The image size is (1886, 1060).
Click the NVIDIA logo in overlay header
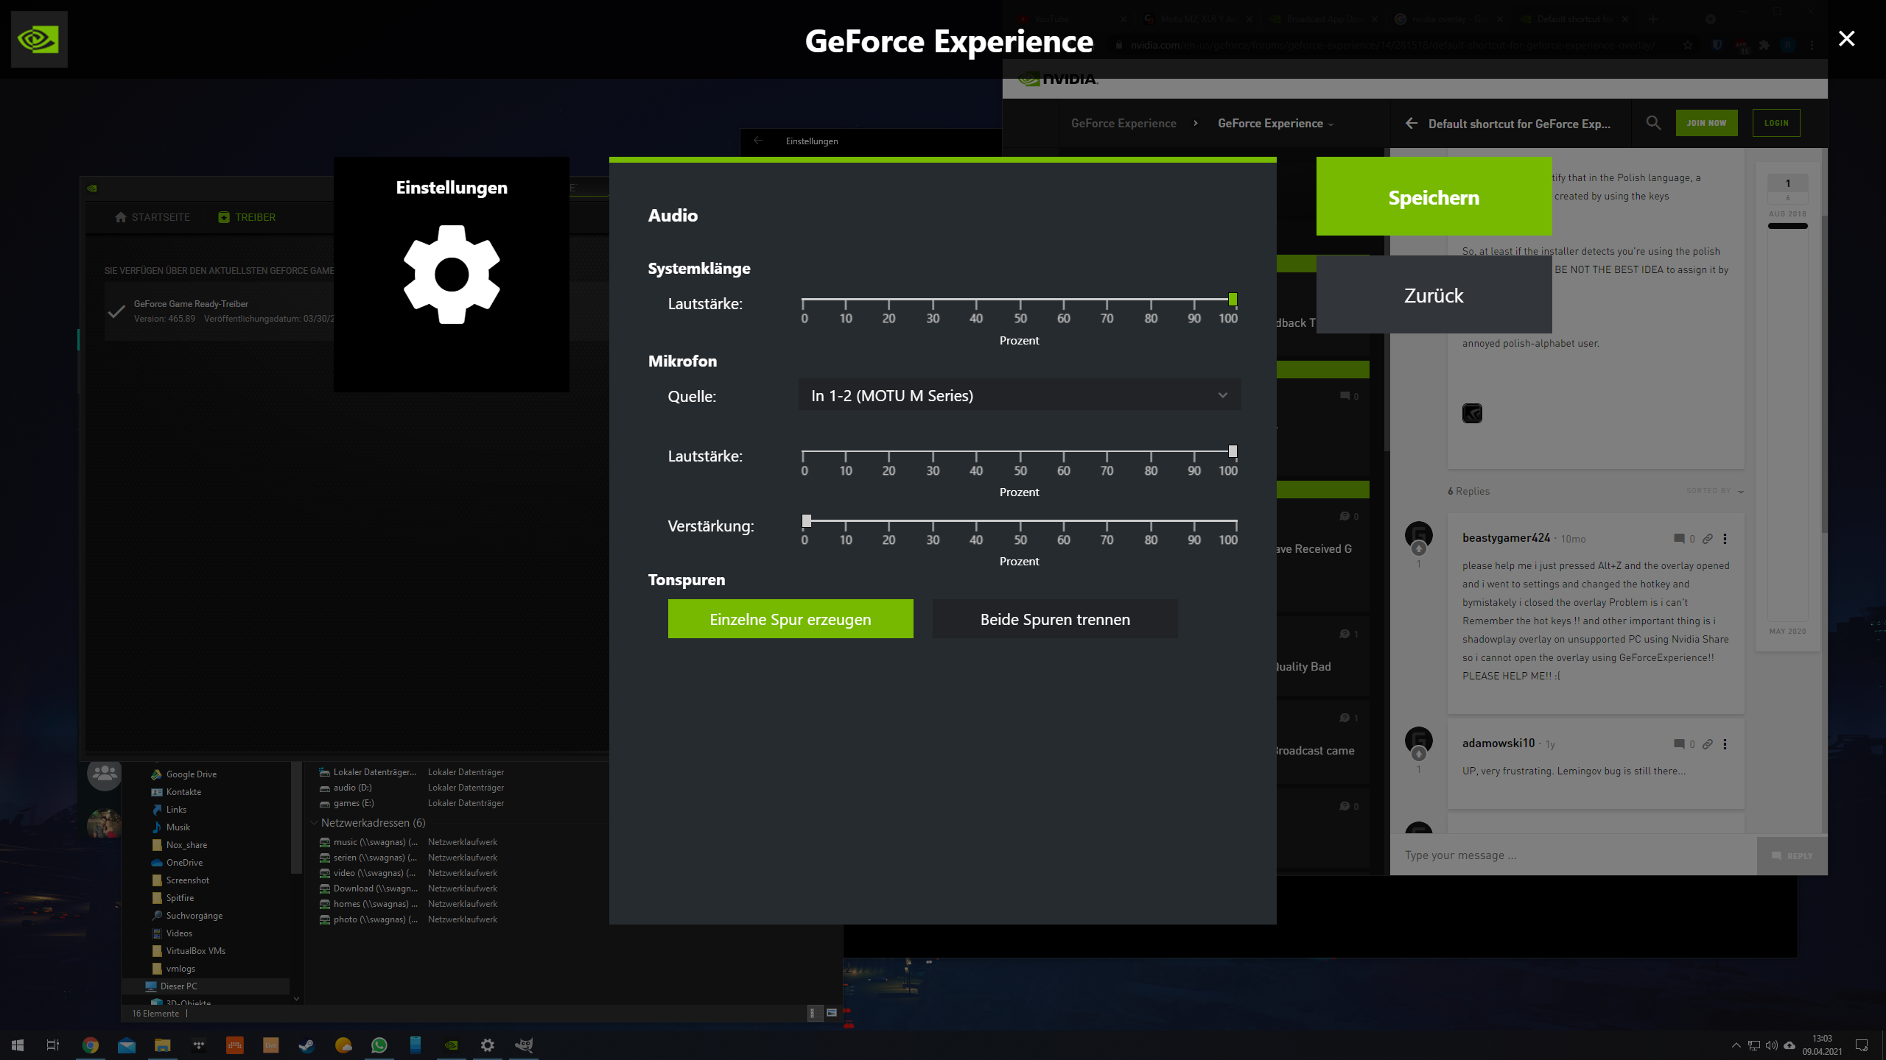(39, 39)
